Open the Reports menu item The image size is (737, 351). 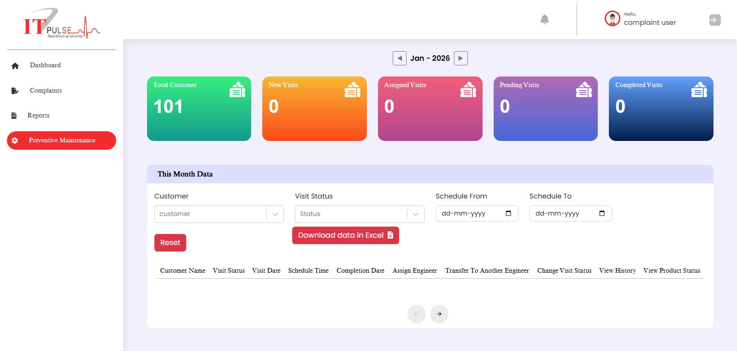tap(38, 116)
